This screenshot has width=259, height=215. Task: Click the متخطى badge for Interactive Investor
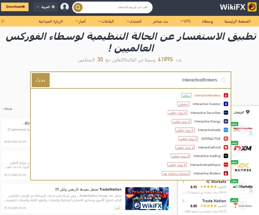point(183,104)
